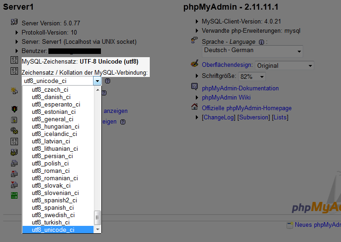This screenshot has height=242, width=341.
Task: Open the Original theme dropdown
Action: click(284, 65)
